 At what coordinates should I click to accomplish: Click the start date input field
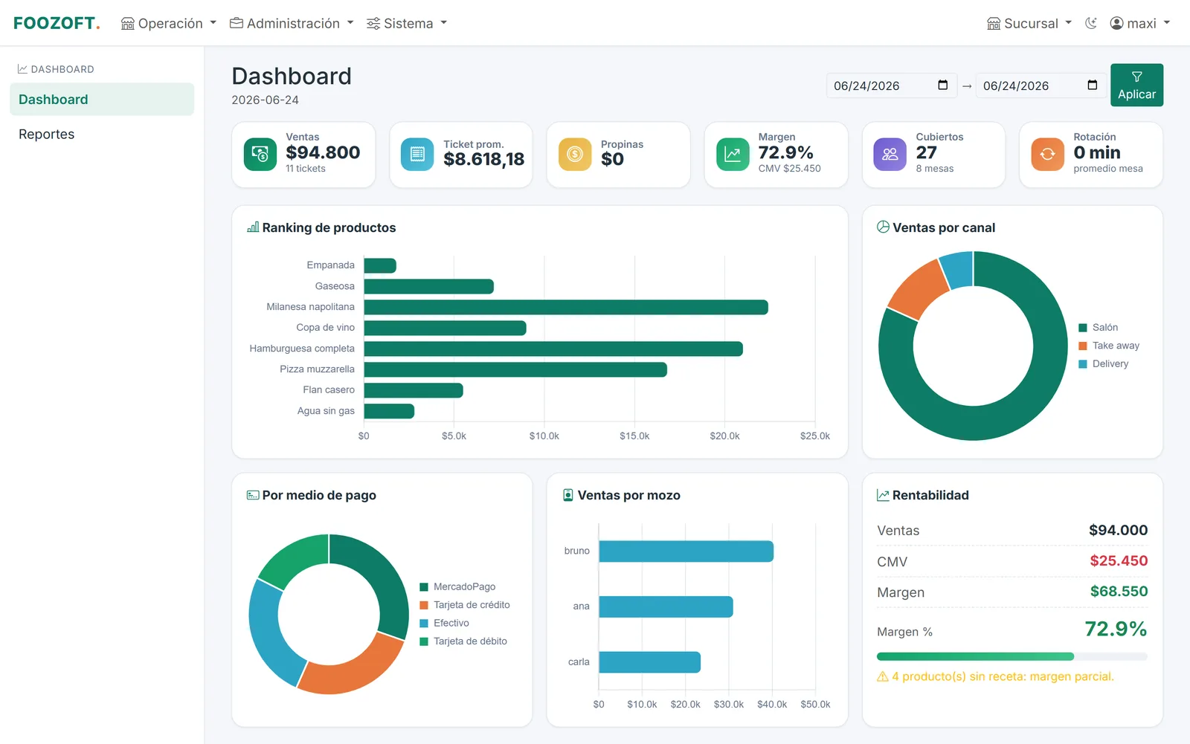(x=891, y=85)
